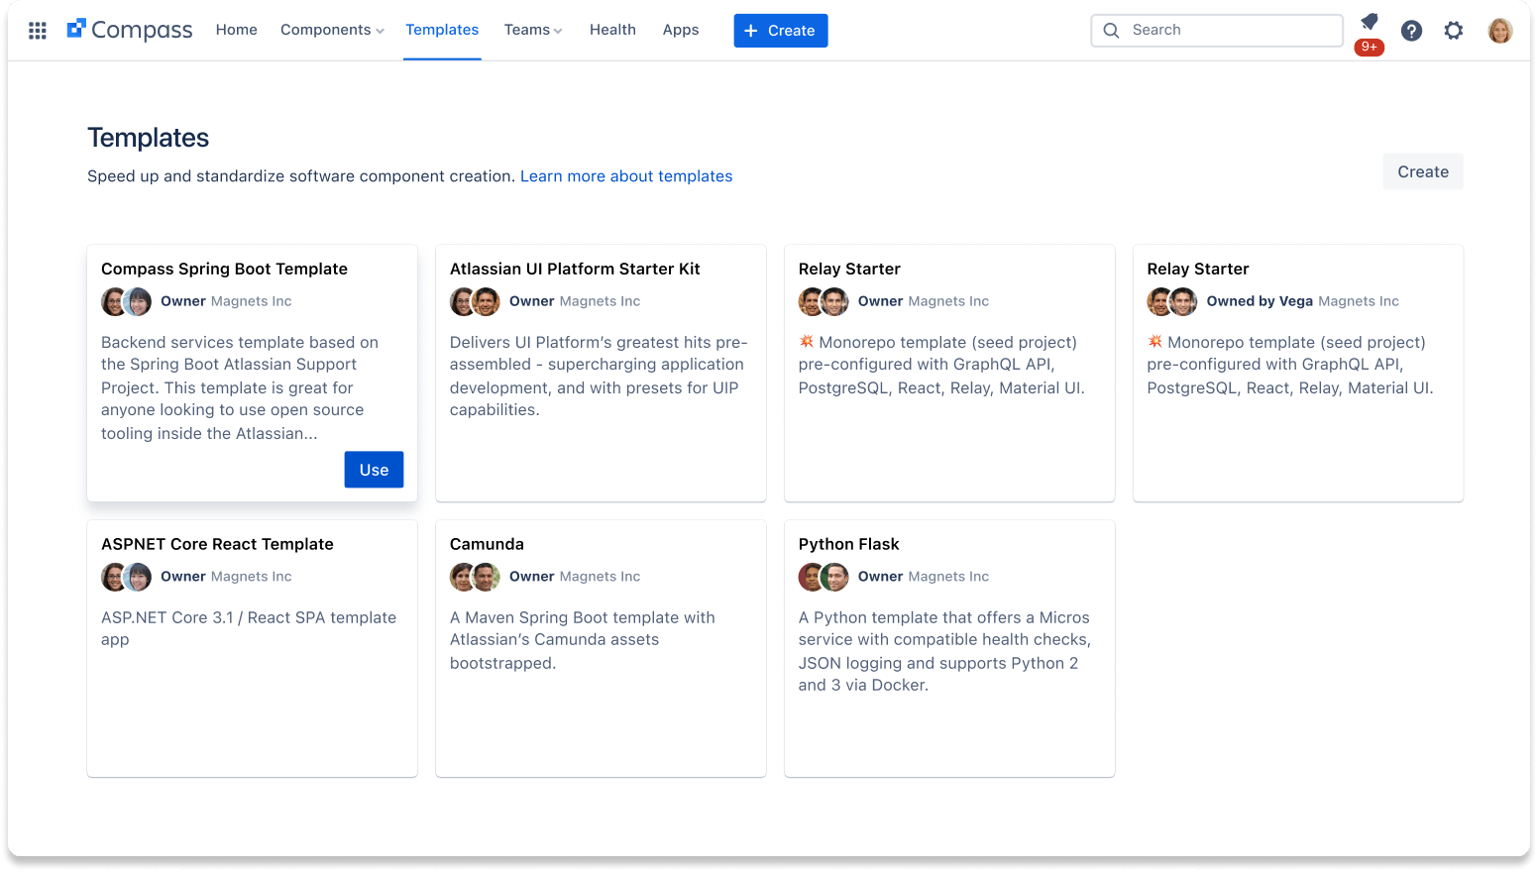Viewport: 1538px width, 872px height.
Task: Open the user profile avatar
Action: point(1499,31)
